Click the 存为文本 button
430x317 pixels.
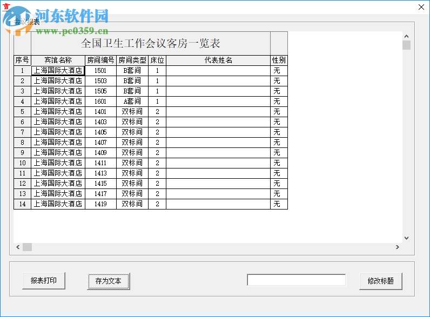109,281
